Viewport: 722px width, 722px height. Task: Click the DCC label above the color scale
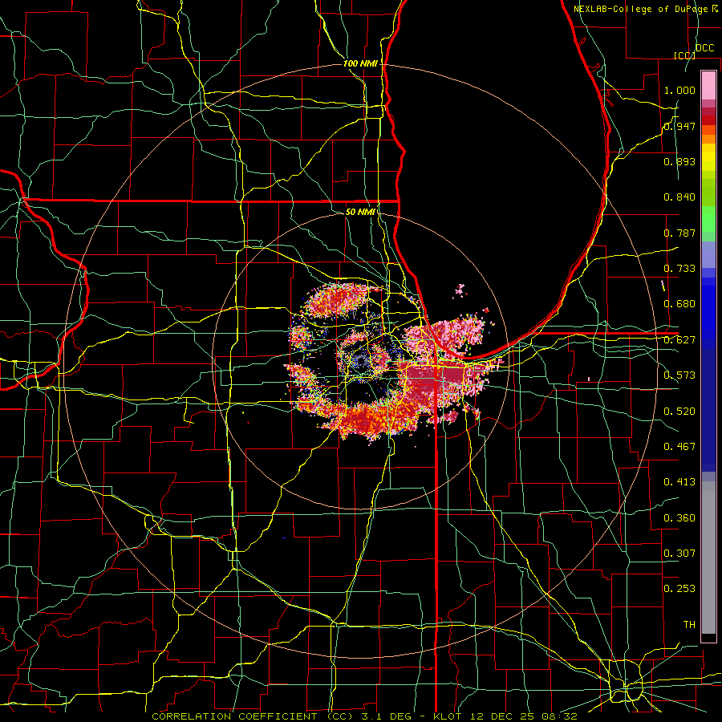pyautogui.click(x=704, y=48)
